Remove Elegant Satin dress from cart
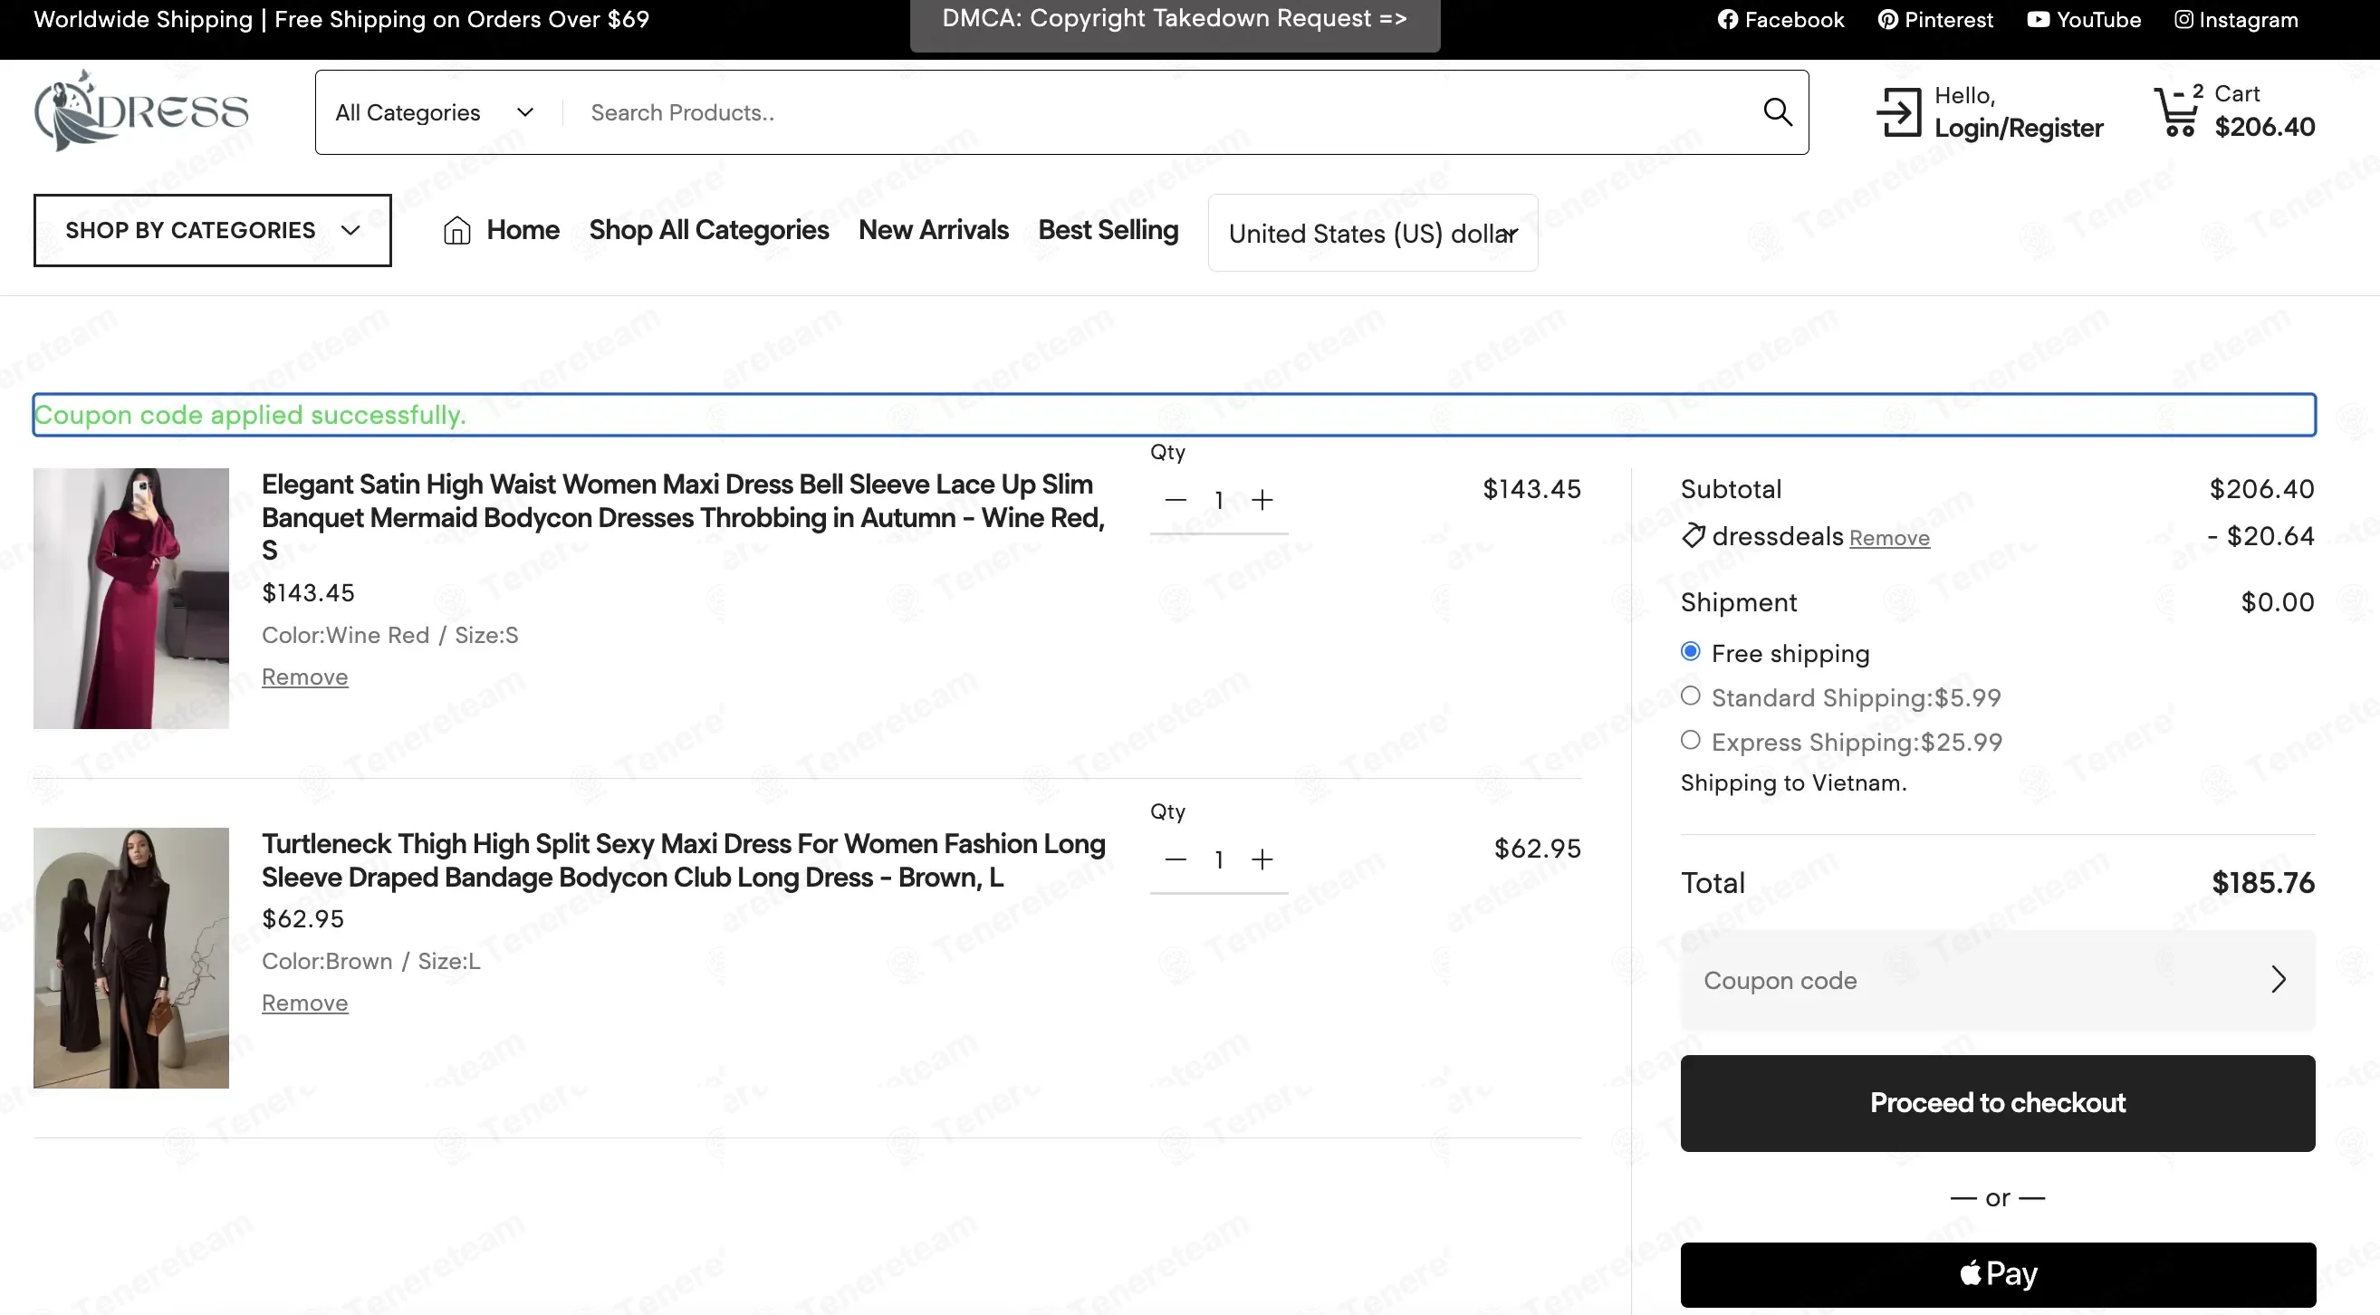Screen dimensions: 2380x1315 (x=305, y=677)
